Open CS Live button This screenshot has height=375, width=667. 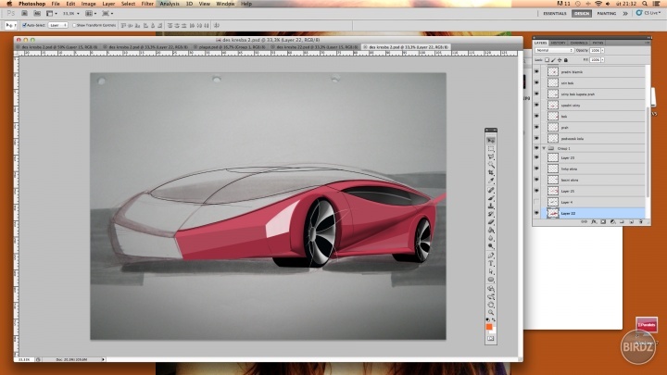point(648,13)
